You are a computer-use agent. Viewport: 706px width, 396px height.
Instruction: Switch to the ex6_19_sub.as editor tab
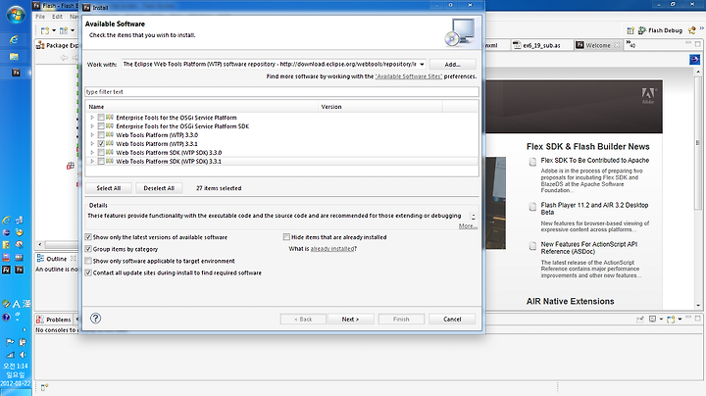(541, 45)
